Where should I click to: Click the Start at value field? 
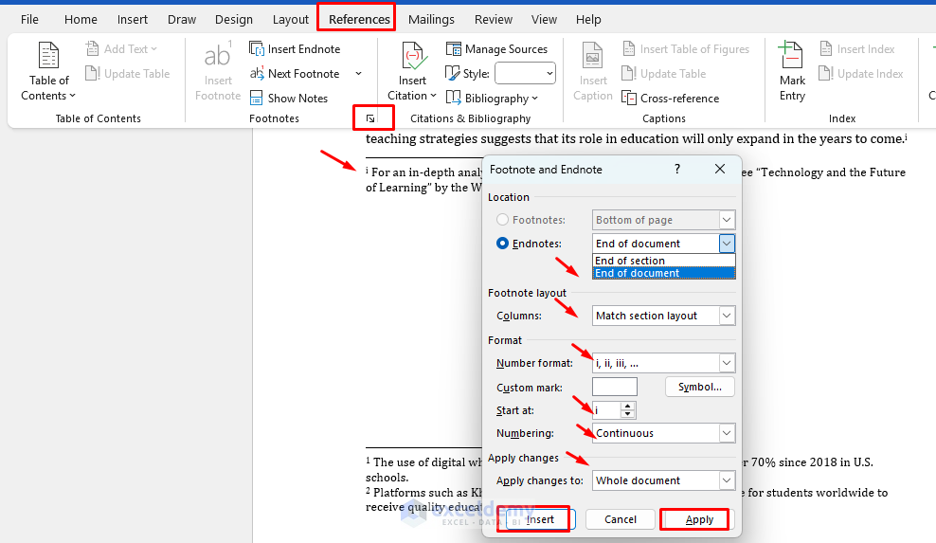606,409
